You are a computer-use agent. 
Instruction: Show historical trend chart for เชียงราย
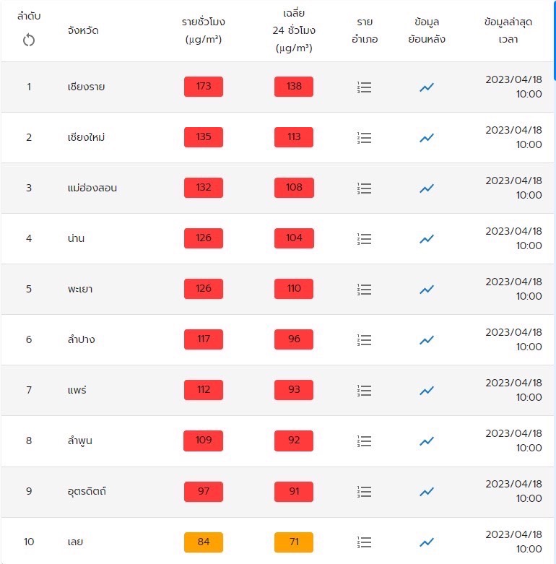click(427, 87)
